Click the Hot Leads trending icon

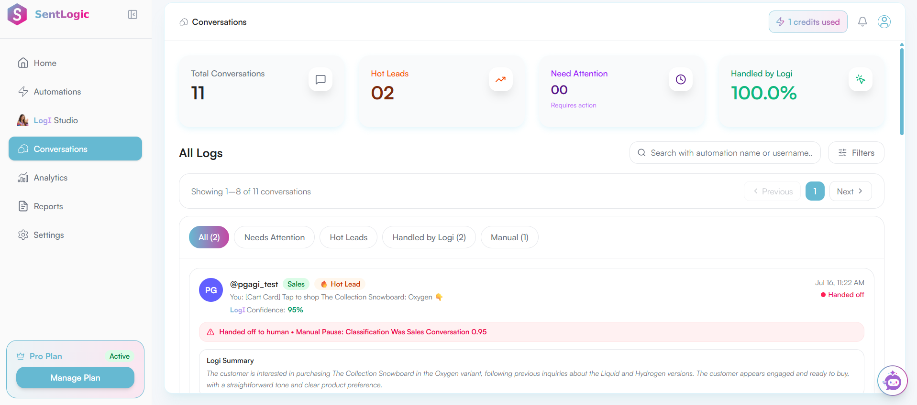[x=500, y=79]
